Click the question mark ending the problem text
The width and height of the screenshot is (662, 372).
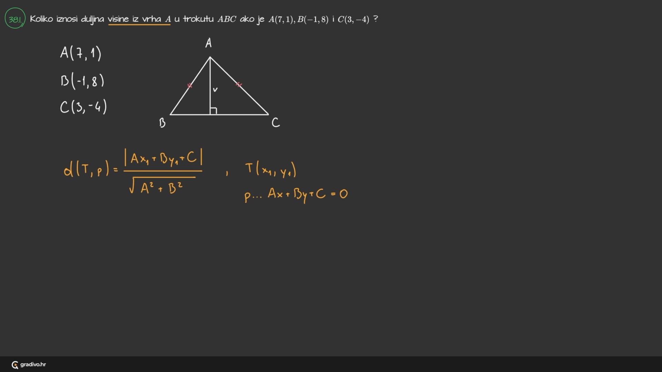pyautogui.click(x=375, y=19)
